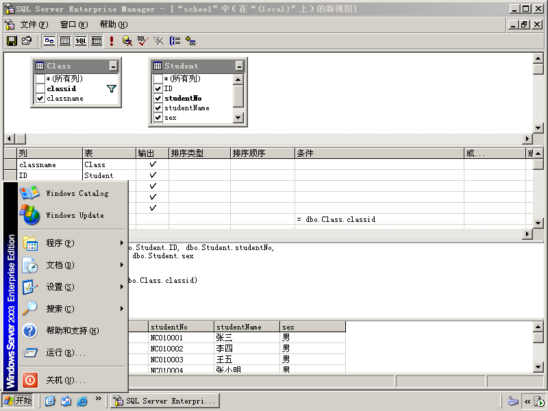Click the cancel execution icon
Viewport: 548px width, 411px height.
coord(127,41)
